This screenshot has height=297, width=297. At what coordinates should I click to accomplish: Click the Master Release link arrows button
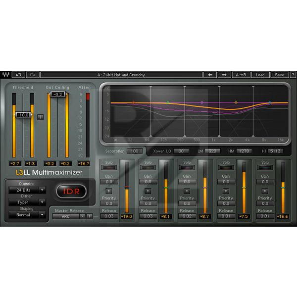click(90, 216)
